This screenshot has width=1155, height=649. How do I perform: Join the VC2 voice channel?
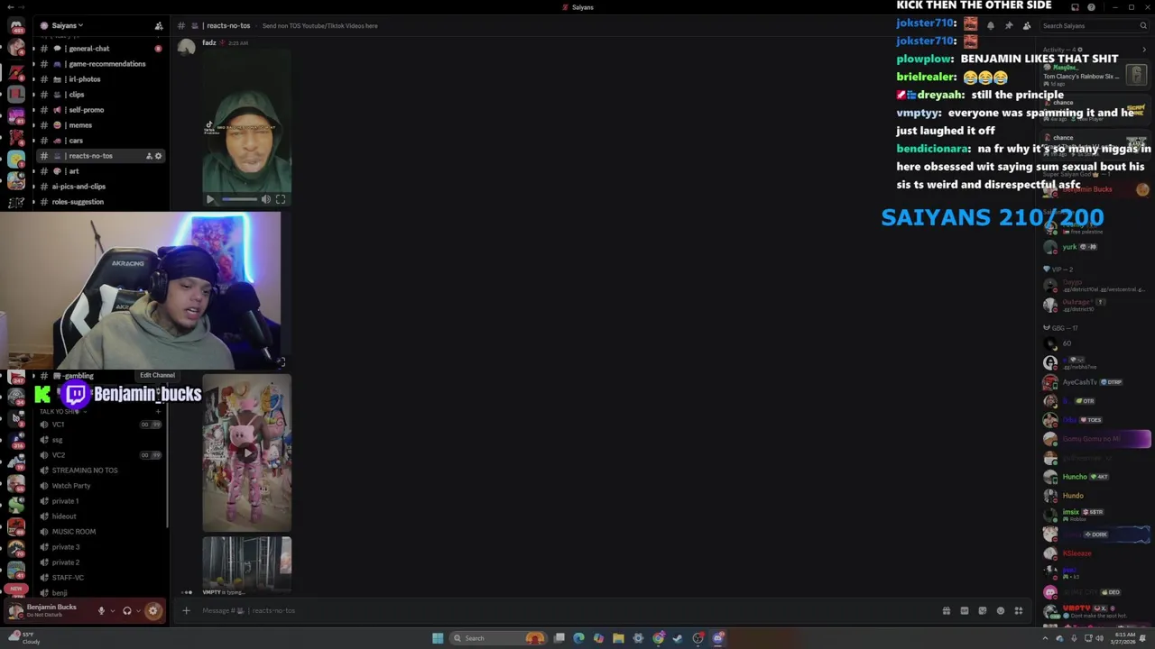[99, 455]
